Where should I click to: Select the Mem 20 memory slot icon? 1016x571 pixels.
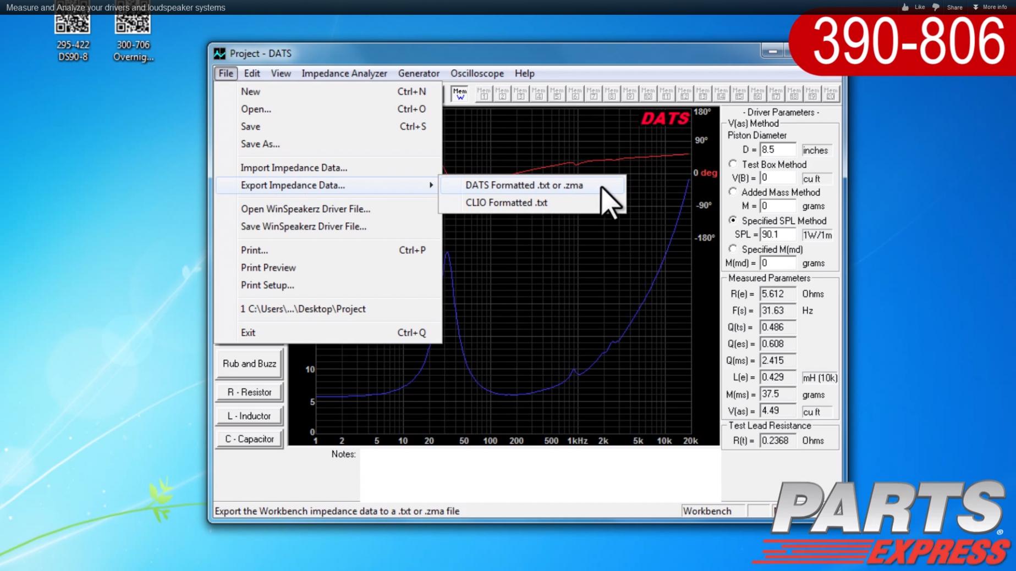coord(830,94)
